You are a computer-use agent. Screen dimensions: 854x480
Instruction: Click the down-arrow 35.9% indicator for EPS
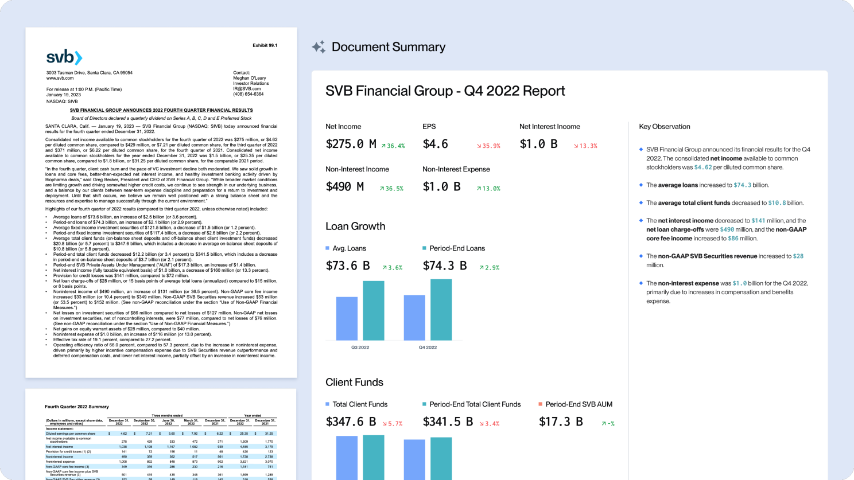pyautogui.click(x=488, y=146)
